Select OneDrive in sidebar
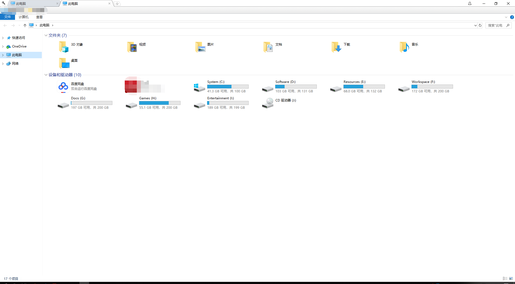This screenshot has width=515, height=284. coord(19,46)
